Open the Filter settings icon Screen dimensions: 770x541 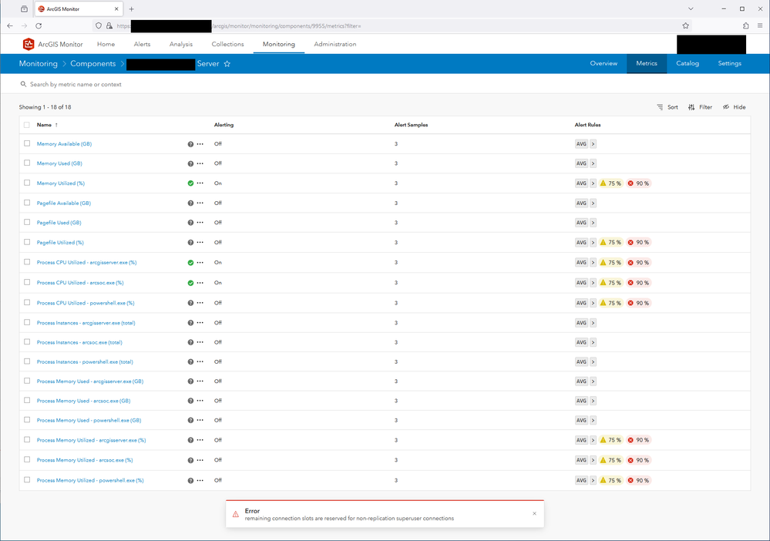point(691,107)
